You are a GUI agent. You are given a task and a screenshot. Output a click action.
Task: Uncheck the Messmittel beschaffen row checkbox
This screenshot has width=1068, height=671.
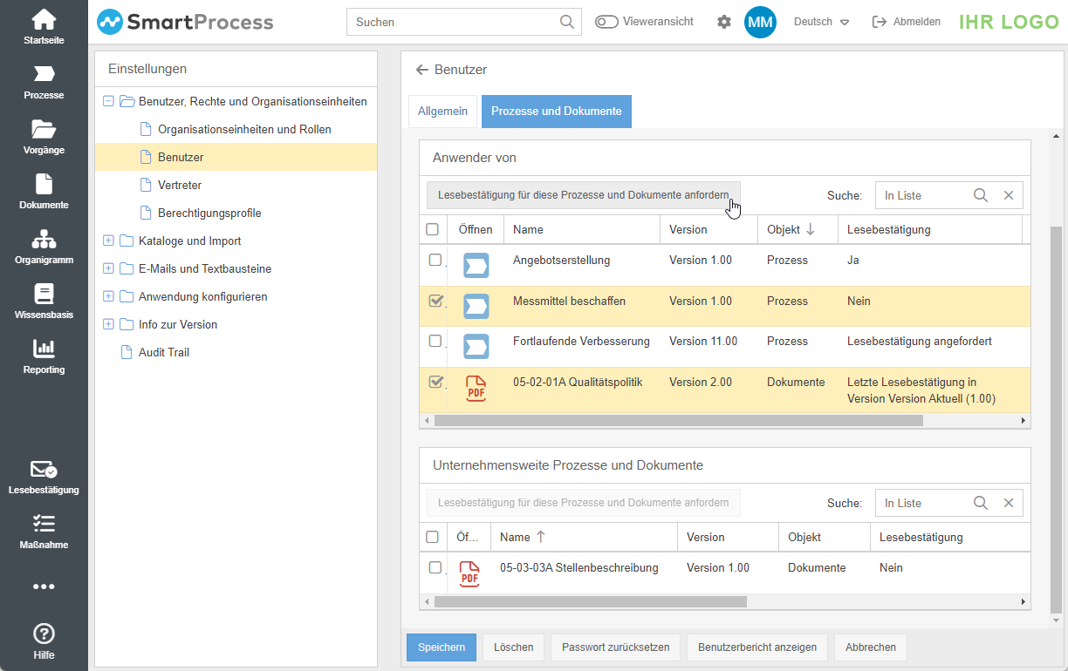coord(435,302)
